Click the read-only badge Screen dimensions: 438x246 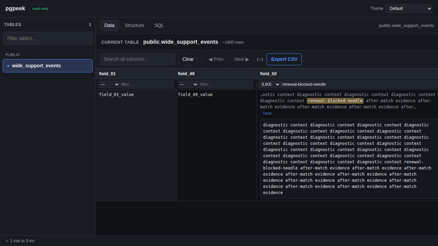[x=40, y=9]
